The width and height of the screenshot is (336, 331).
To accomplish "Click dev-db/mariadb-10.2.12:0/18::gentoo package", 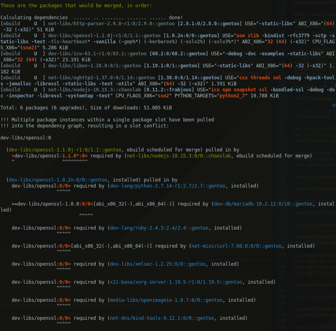I will click(263, 203).
